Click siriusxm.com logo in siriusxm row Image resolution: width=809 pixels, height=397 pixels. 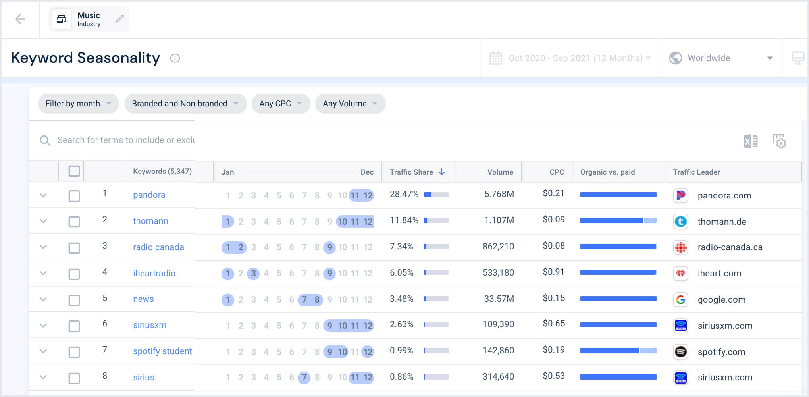click(681, 326)
